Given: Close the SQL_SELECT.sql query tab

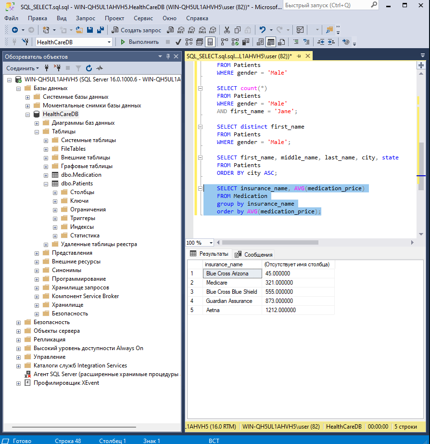Looking at the screenshot, I should pyautogui.click(x=308, y=56).
